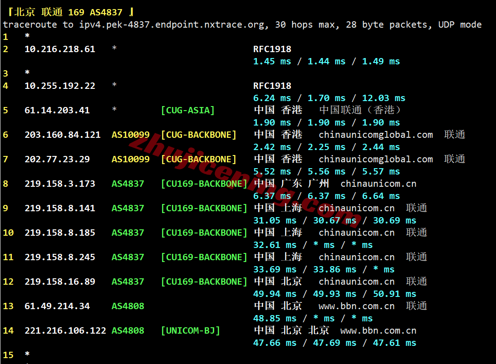Click chinaunicom.cn on hop 8 row
Screen dimensions: 496x364
point(378,184)
